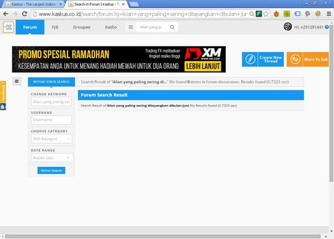Click the Want To Sell button
Screen dimensions: 334x239
[x=308, y=59]
